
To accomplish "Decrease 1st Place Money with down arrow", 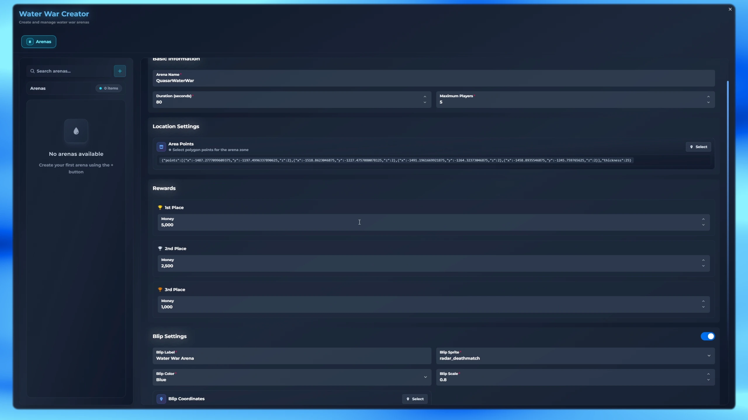I will click(703, 225).
